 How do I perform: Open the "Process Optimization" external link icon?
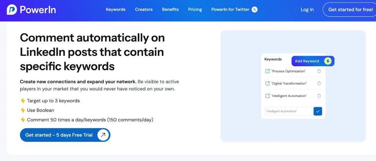[x=267, y=71]
